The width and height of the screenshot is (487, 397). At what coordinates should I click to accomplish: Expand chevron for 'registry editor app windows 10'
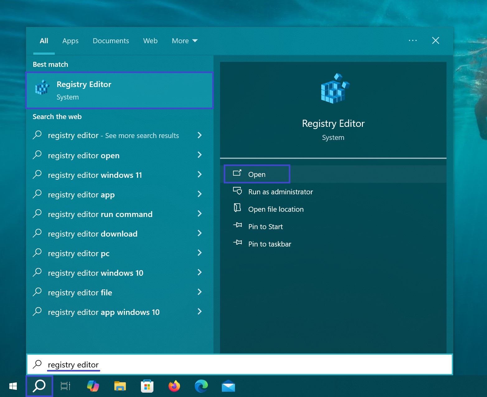pyautogui.click(x=200, y=312)
